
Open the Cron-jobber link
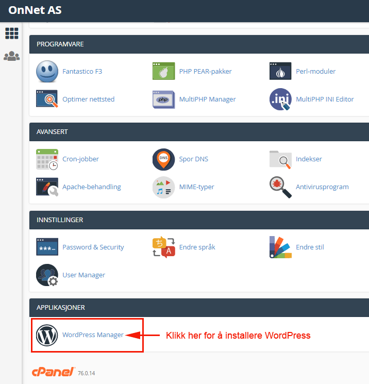pyautogui.click(x=80, y=159)
